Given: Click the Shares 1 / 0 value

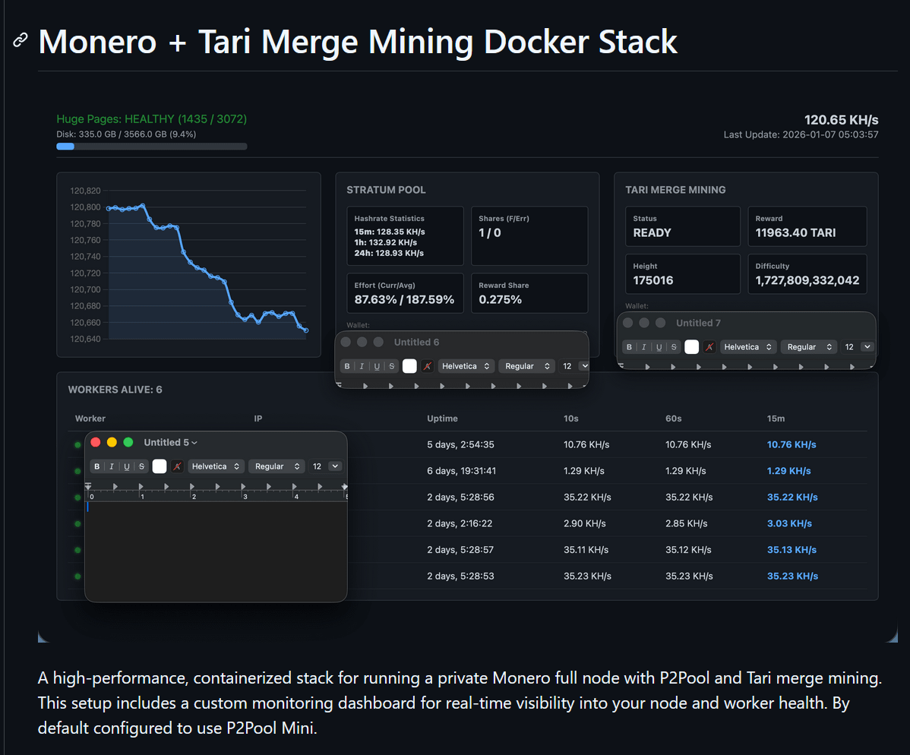Looking at the screenshot, I should click(x=489, y=233).
